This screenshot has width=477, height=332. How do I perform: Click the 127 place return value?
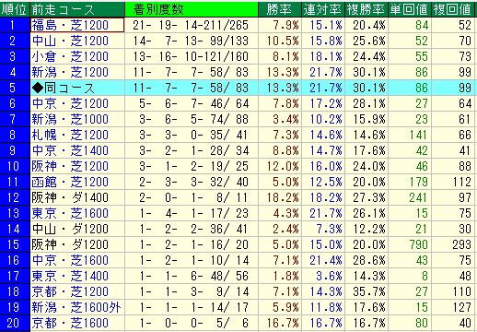(x=453, y=307)
